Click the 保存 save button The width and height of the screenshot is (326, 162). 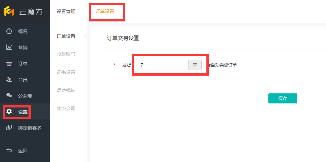(282, 98)
